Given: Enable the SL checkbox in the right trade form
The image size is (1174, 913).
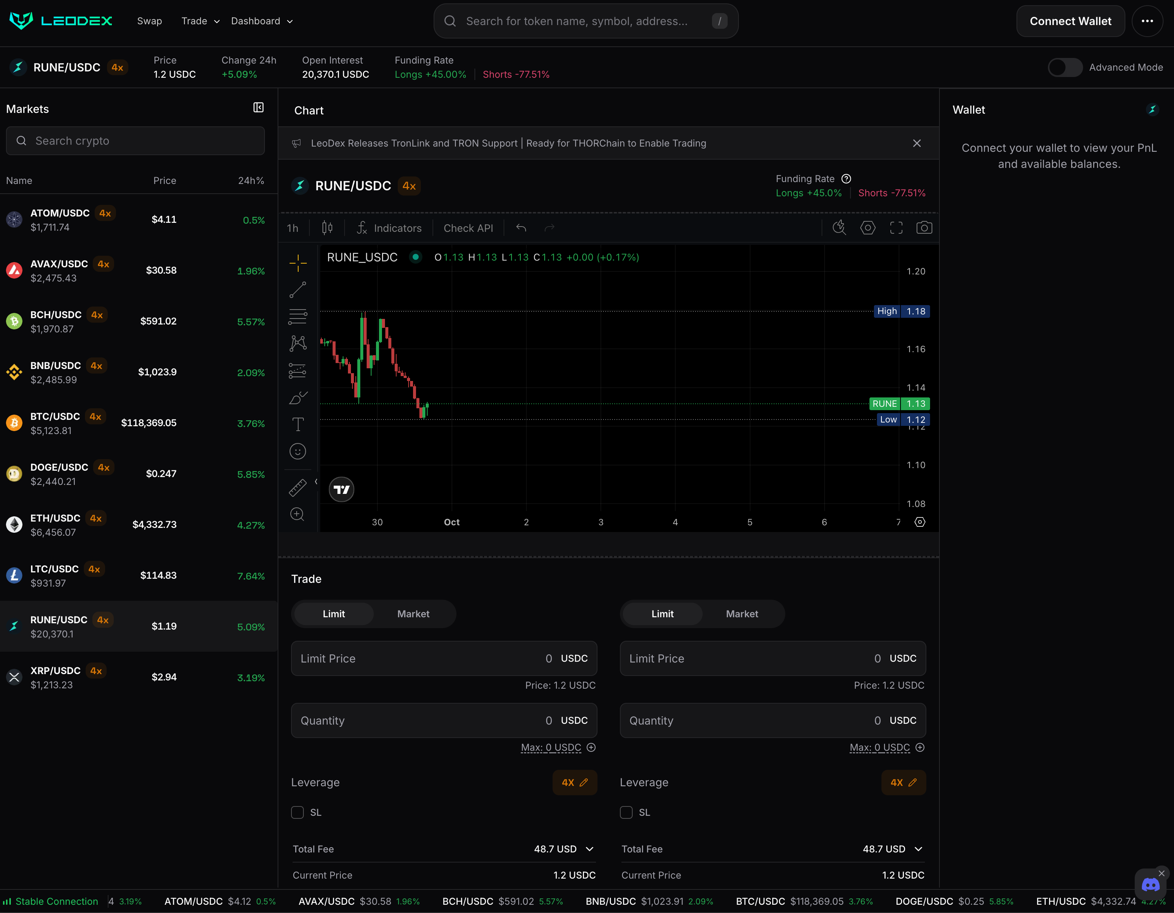Looking at the screenshot, I should coord(626,812).
